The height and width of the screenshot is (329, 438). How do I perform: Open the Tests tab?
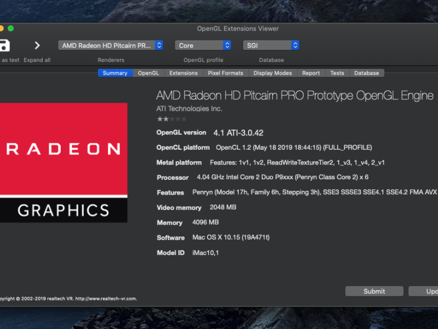337,73
